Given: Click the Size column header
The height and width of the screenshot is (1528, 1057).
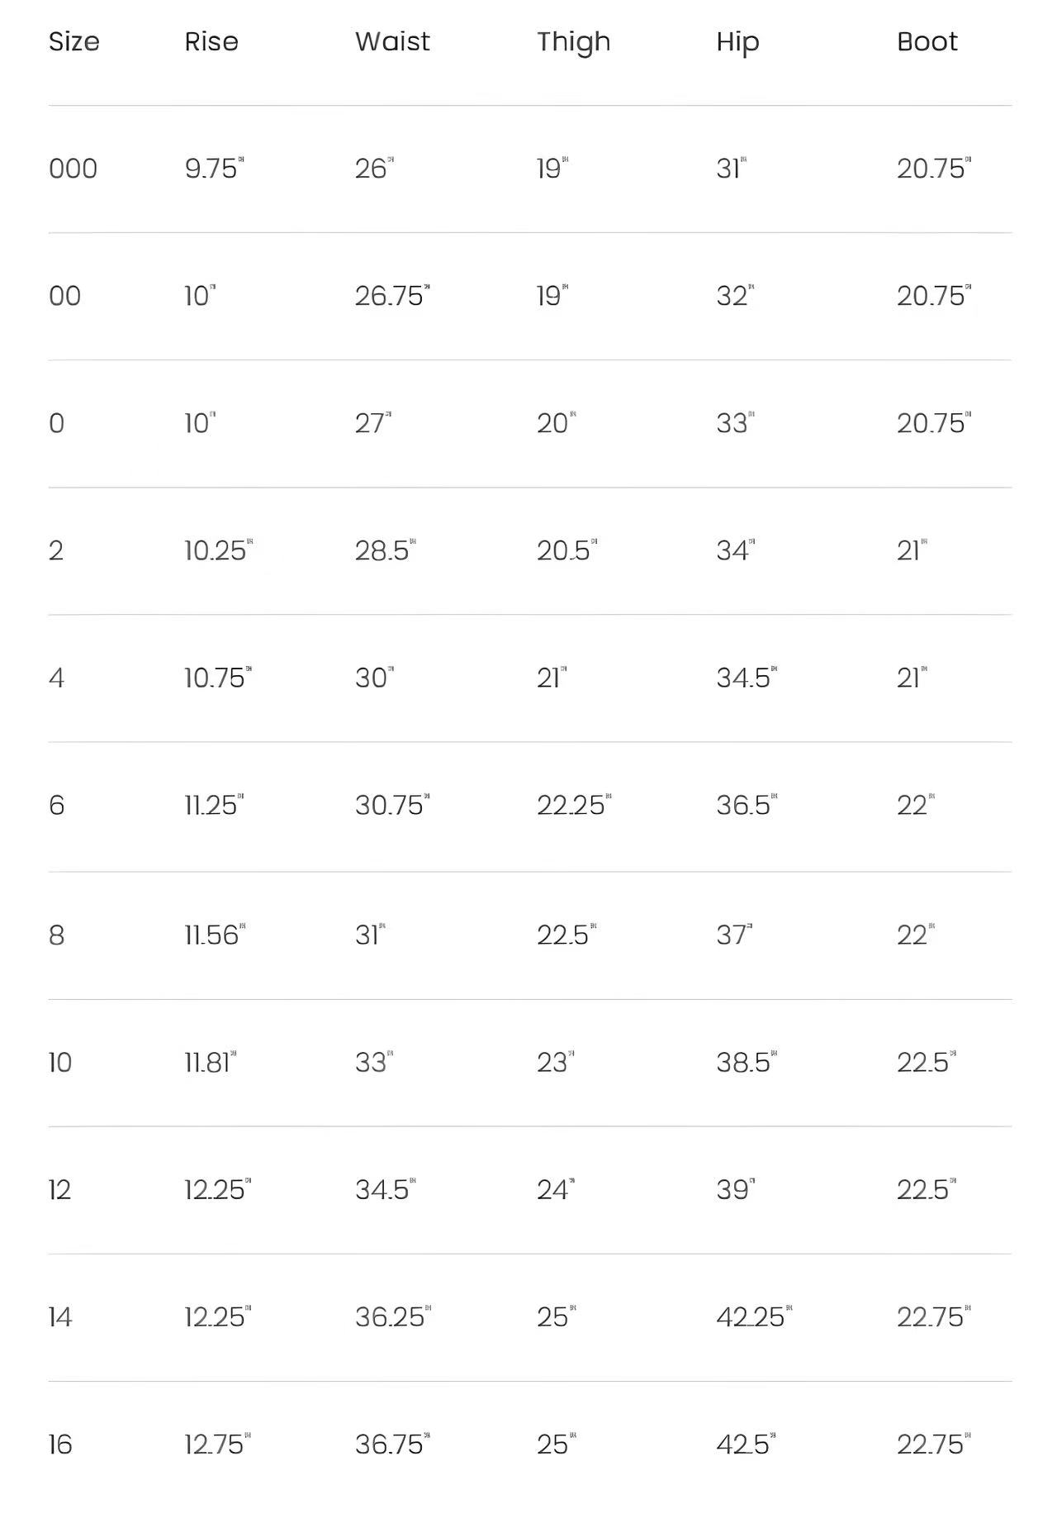Looking at the screenshot, I should 74,41.
